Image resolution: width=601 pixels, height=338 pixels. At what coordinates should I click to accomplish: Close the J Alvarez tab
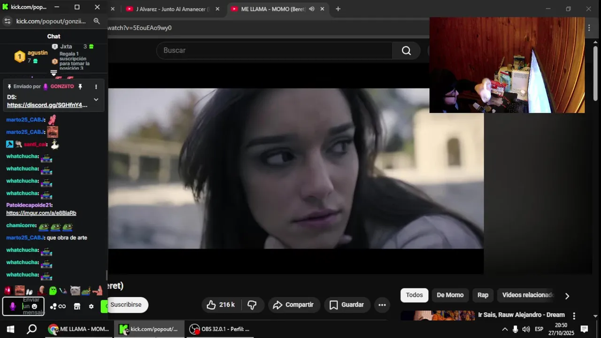[x=217, y=9]
